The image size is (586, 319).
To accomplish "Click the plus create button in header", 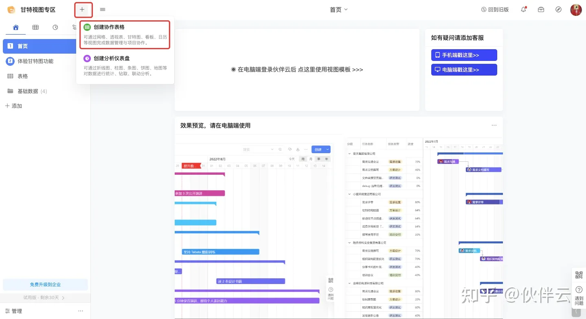I will coord(82,9).
